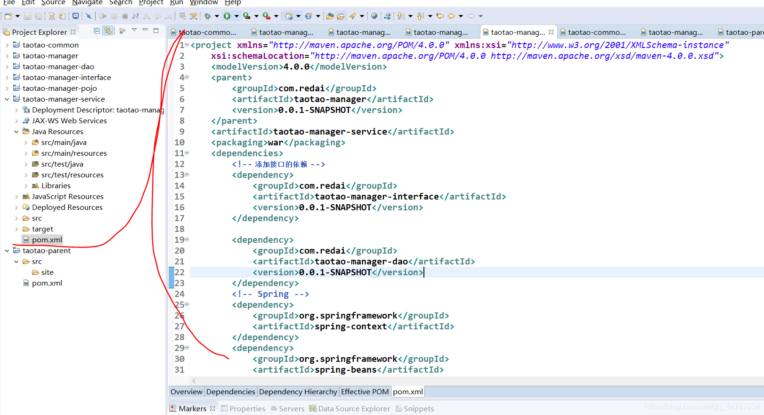
Task: Click the Save All toolbar icon
Action: pyautogui.click(x=38, y=16)
